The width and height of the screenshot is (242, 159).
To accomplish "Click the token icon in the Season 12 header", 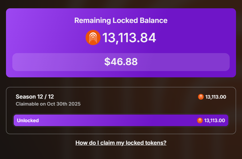I will 201,97.
